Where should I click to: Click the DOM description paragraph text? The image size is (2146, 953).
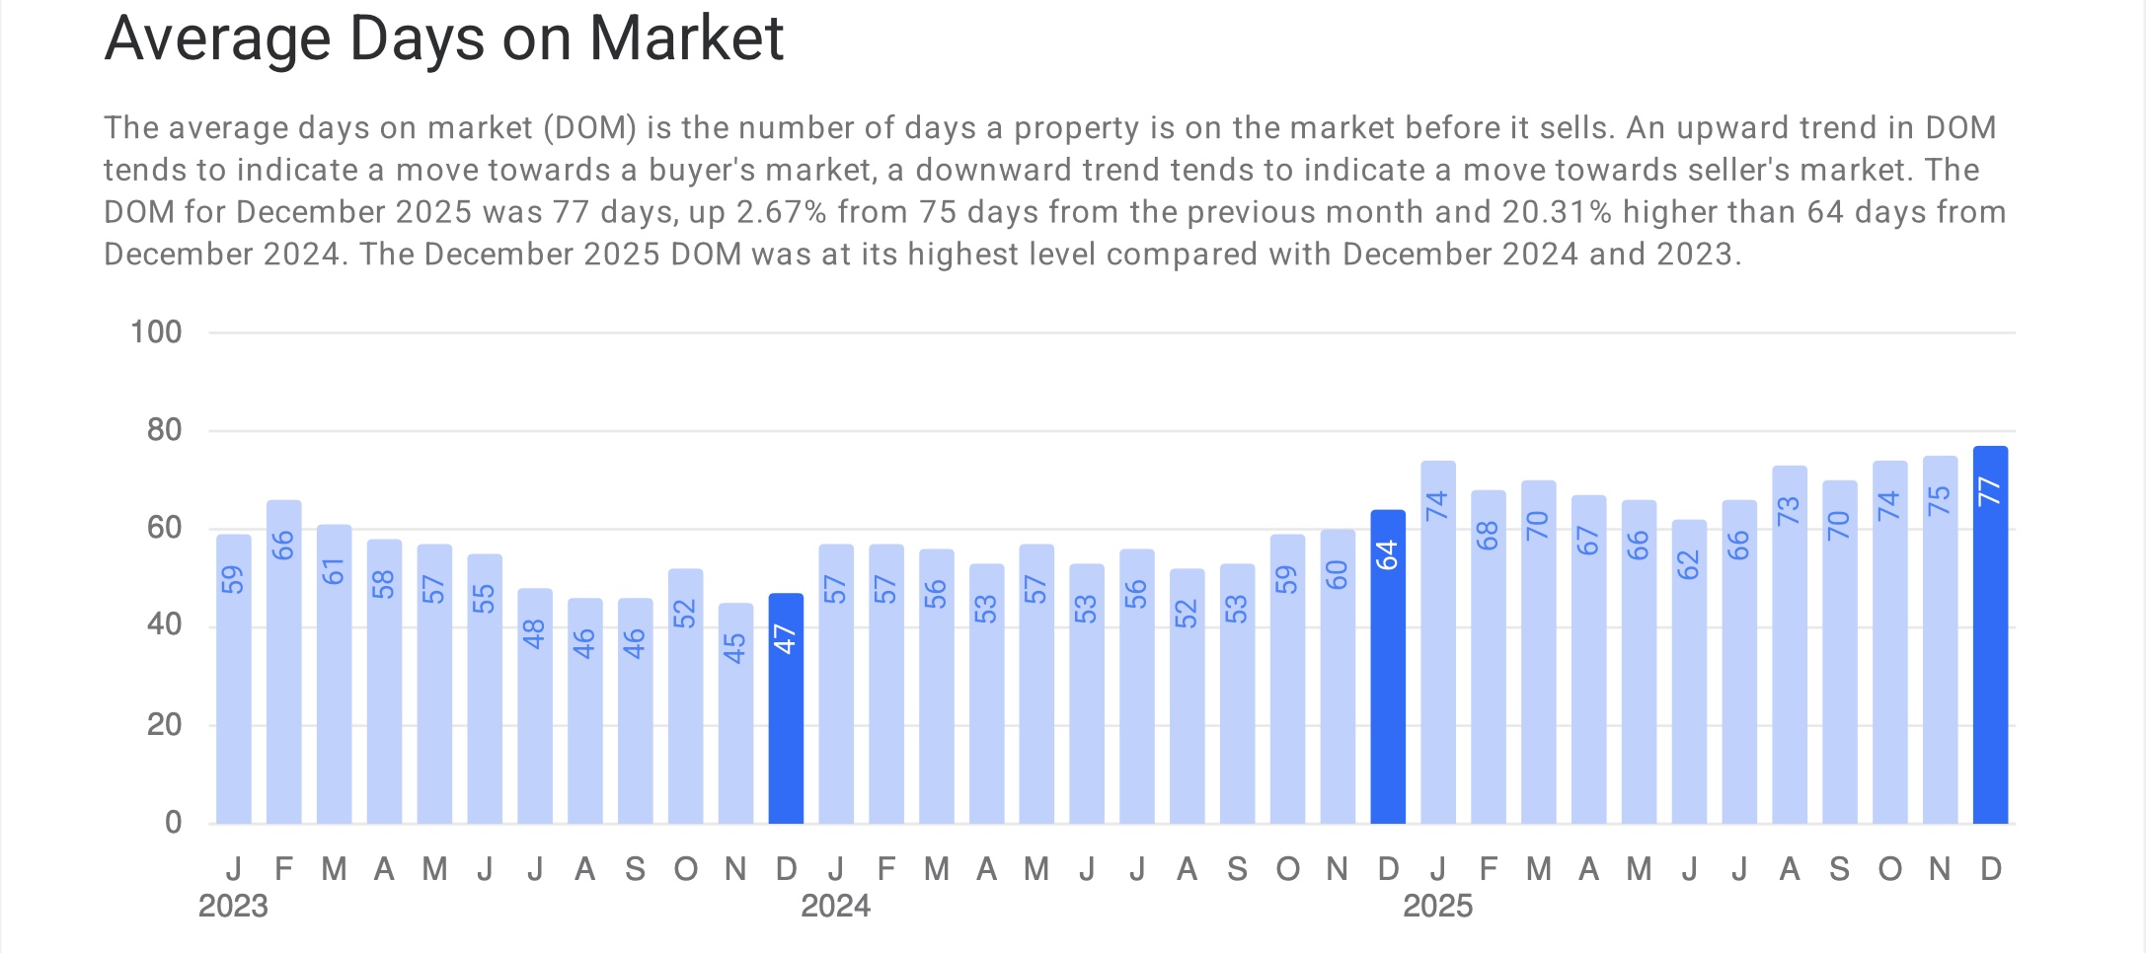click(x=1054, y=191)
